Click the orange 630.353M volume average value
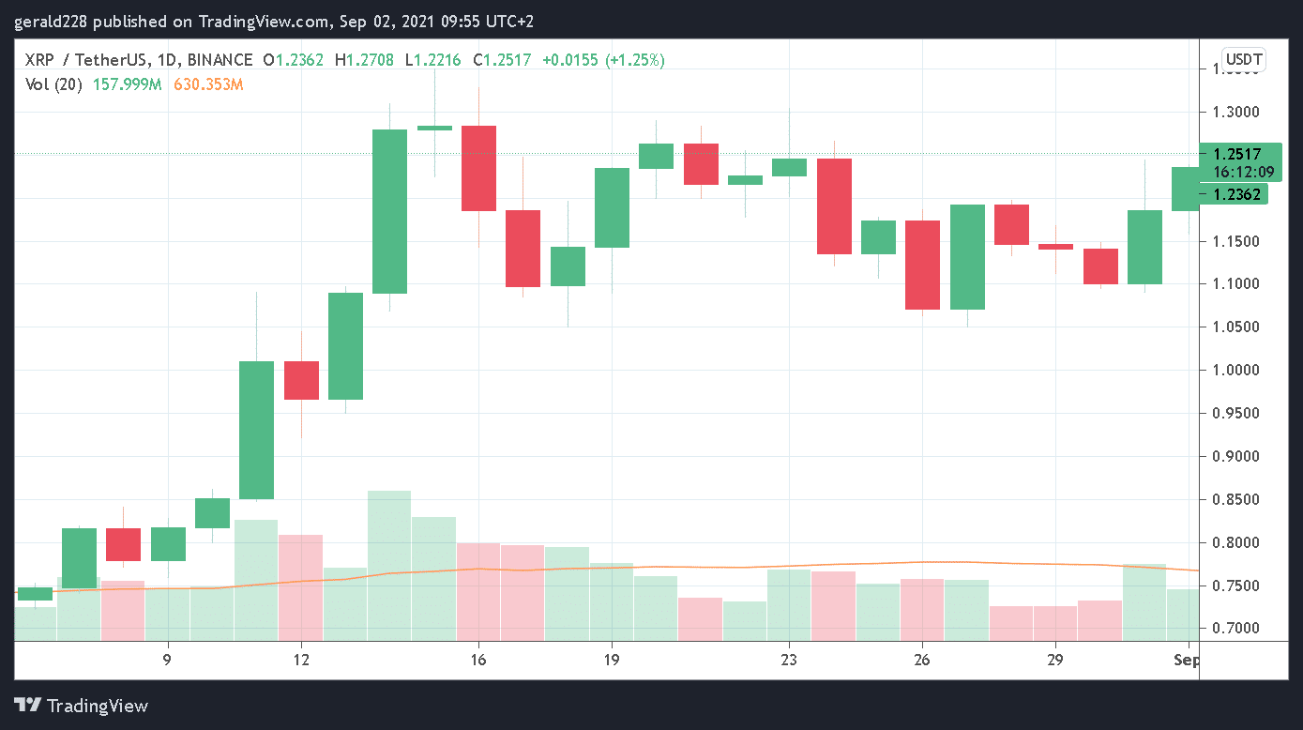Image resolution: width=1303 pixels, height=730 pixels. [208, 84]
